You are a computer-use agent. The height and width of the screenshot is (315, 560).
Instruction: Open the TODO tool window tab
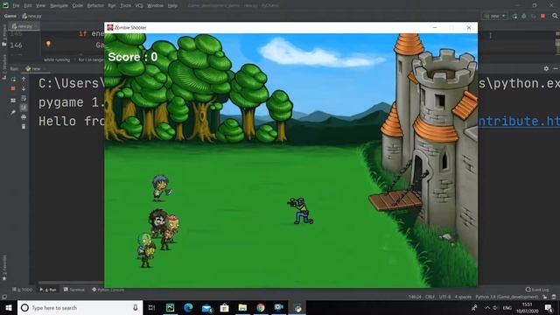coord(23,290)
